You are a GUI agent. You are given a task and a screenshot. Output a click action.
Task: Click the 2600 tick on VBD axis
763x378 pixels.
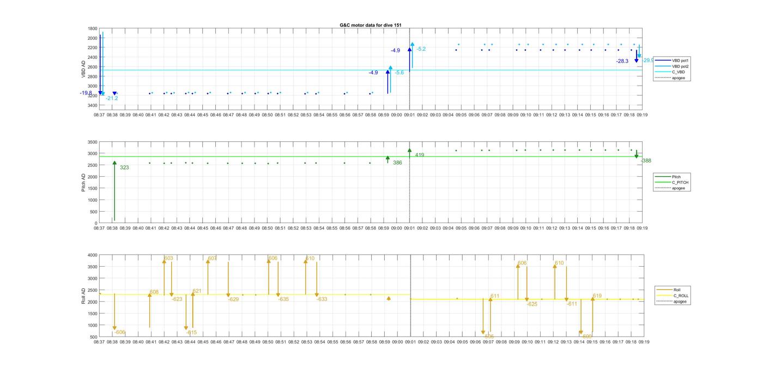tap(93, 67)
